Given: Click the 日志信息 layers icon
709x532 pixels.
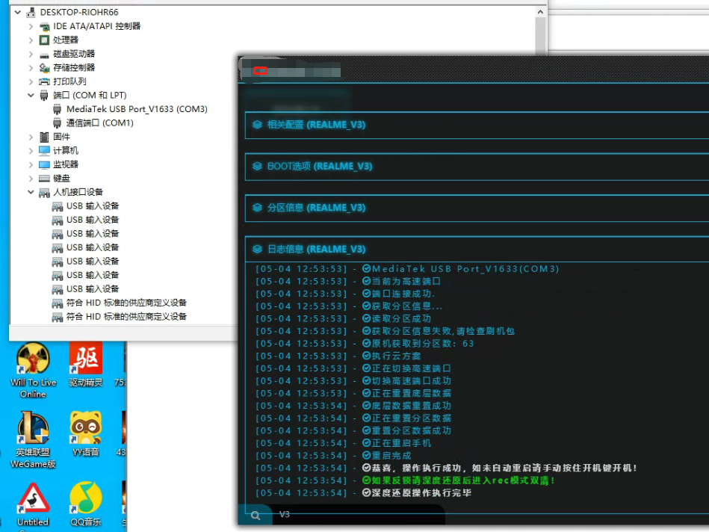Looking at the screenshot, I should [x=257, y=250].
